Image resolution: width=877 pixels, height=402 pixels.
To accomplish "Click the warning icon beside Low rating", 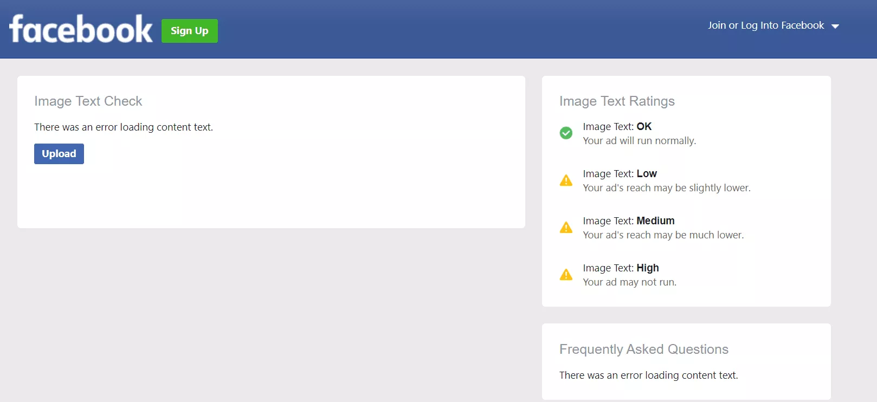I will pos(566,180).
